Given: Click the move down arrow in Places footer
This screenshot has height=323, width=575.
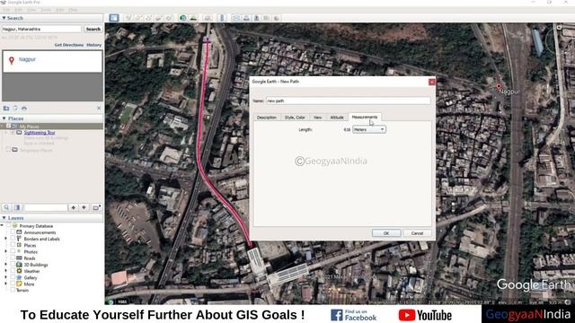Looking at the screenshot, I should click(x=84, y=207).
